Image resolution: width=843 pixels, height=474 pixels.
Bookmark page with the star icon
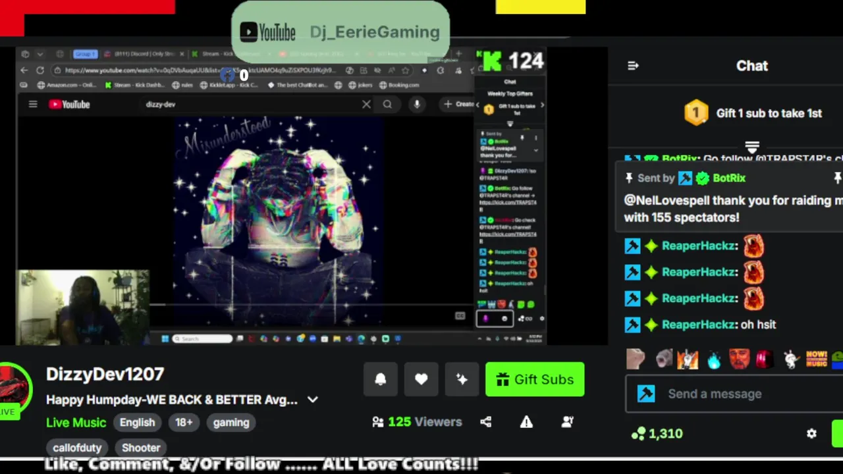click(405, 70)
